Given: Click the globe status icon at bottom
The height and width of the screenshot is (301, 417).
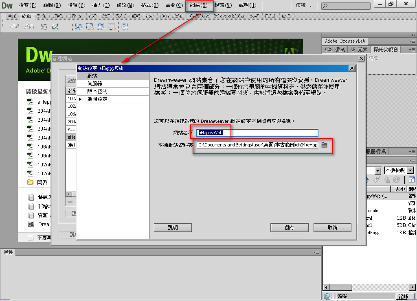Looking at the screenshot, I should pyautogui.click(x=327, y=296).
